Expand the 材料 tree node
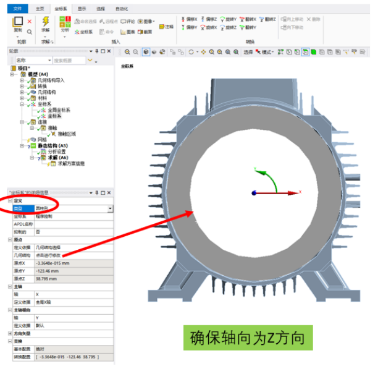378x371 pixels. coord(22,98)
